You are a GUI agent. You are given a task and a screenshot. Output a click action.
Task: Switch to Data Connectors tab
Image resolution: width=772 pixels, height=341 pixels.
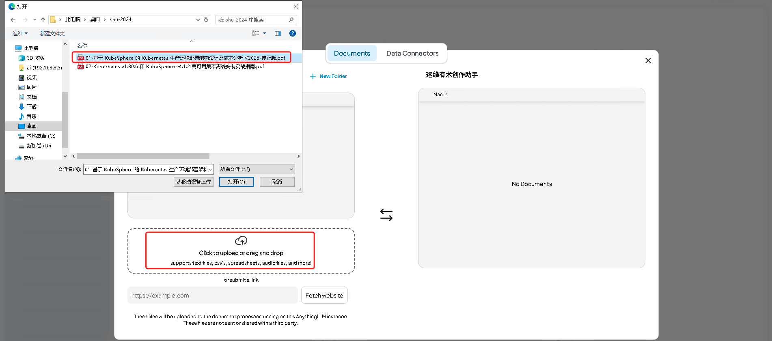click(412, 53)
